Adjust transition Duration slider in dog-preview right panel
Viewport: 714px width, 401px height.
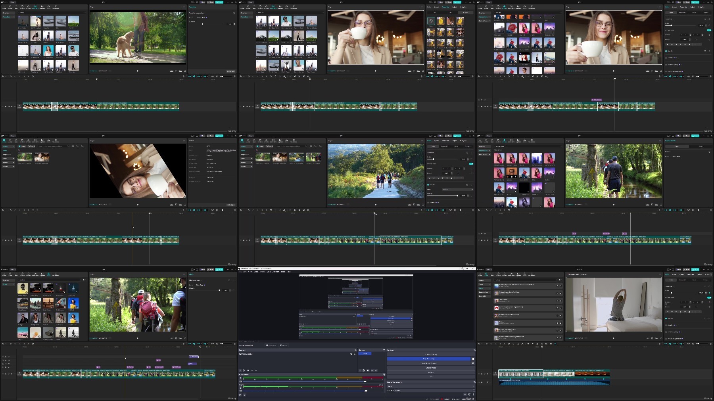[207, 24]
